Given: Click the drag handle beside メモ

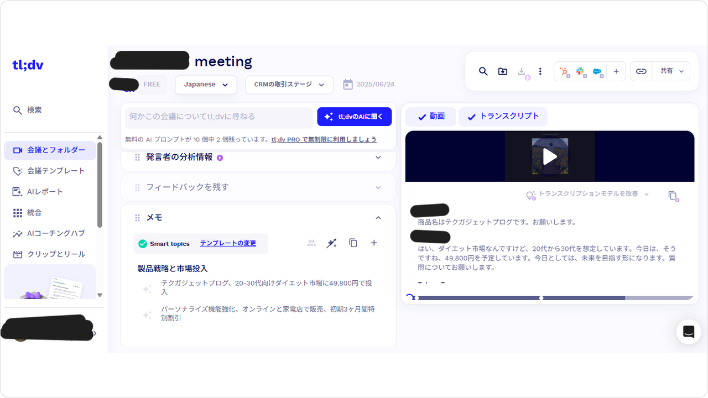Looking at the screenshot, I should [137, 218].
